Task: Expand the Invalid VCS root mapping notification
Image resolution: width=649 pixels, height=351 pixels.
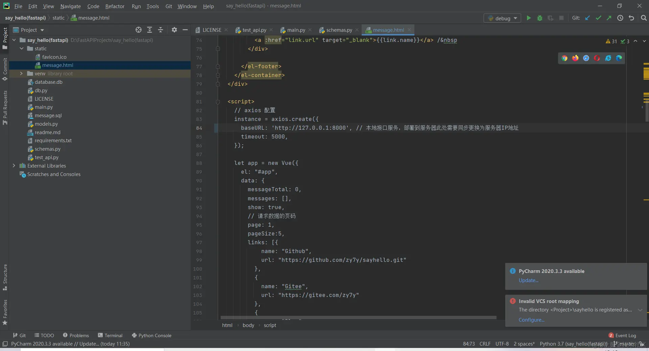Action: click(x=640, y=310)
